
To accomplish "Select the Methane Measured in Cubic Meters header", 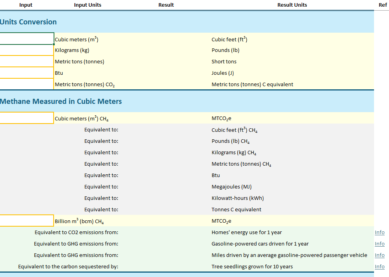I will click(61, 101).
